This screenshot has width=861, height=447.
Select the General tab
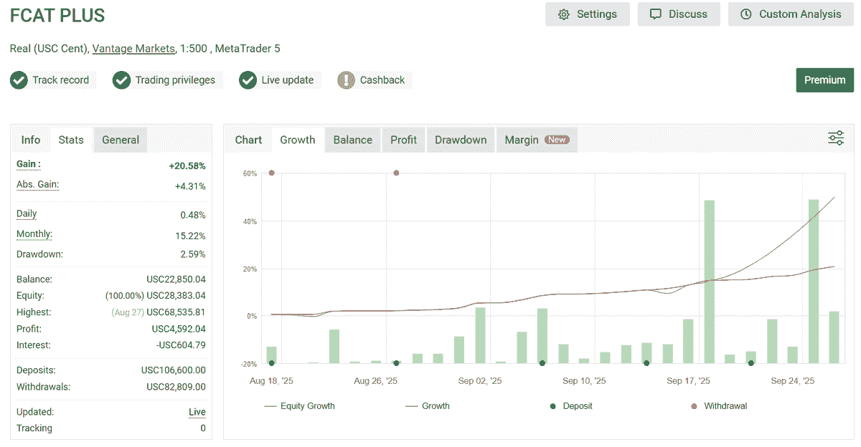(x=121, y=140)
